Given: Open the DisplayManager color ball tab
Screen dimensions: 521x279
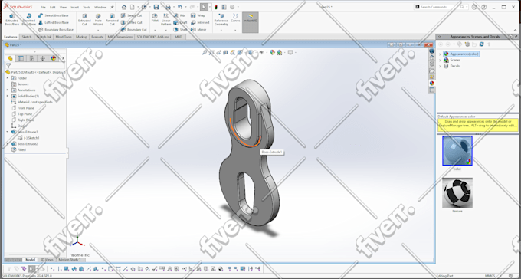Looking at the screenshot, I should [54, 58].
